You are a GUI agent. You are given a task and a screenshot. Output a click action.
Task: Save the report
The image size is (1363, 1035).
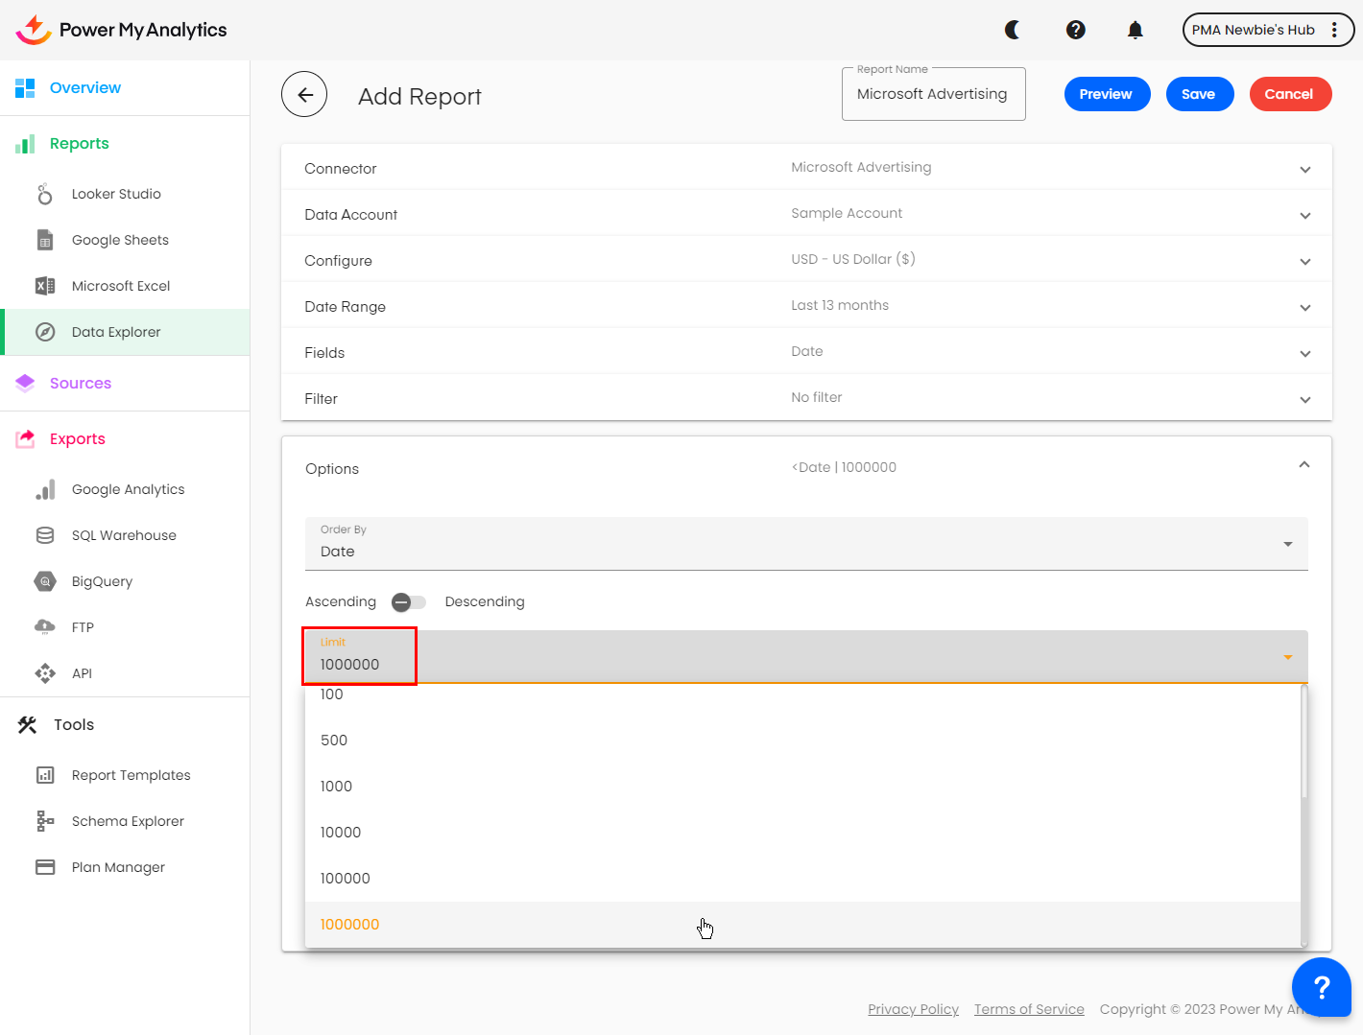1198,94
